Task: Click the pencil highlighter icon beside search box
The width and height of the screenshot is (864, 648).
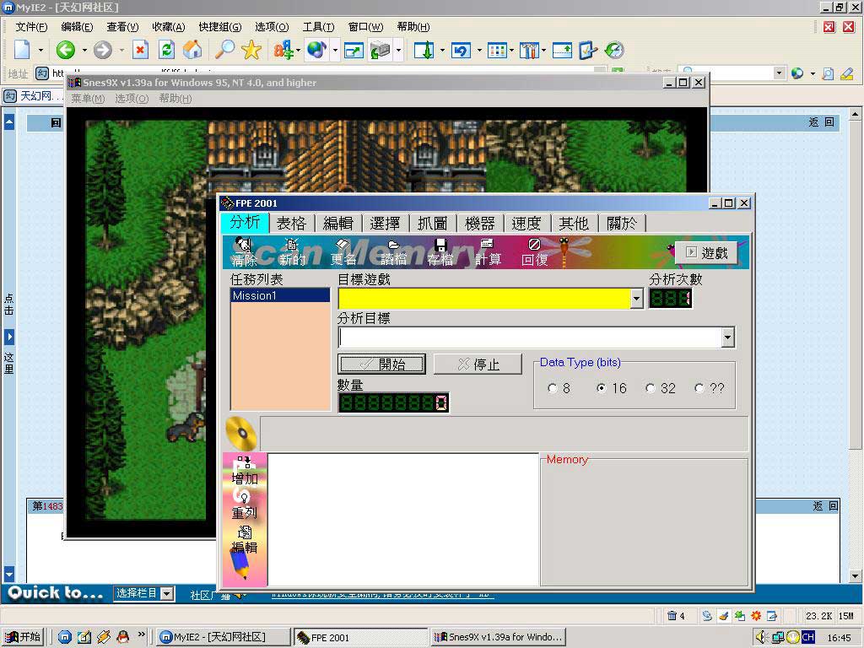Action: [847, 73]
